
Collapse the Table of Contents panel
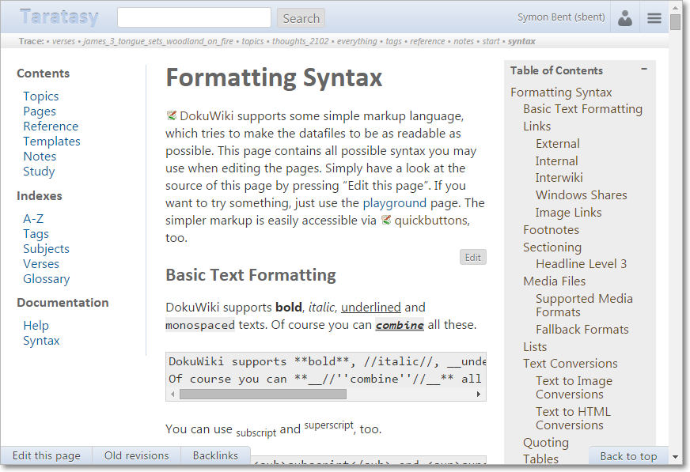(644, 70)
